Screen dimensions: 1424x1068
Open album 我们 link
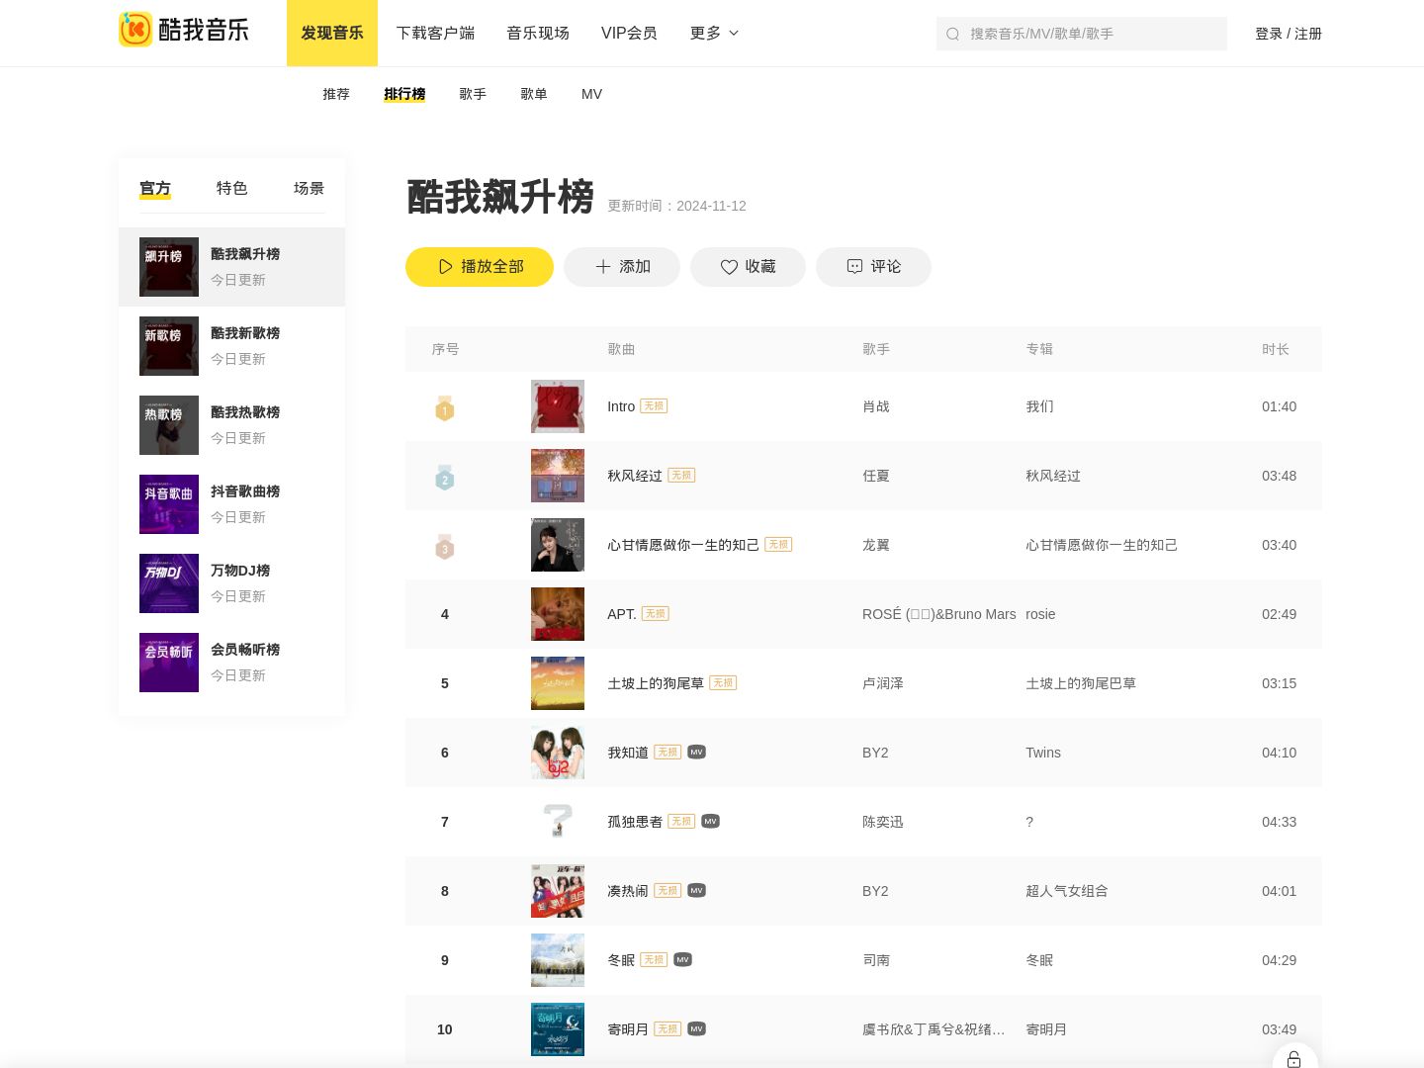tap(1039, 406)
